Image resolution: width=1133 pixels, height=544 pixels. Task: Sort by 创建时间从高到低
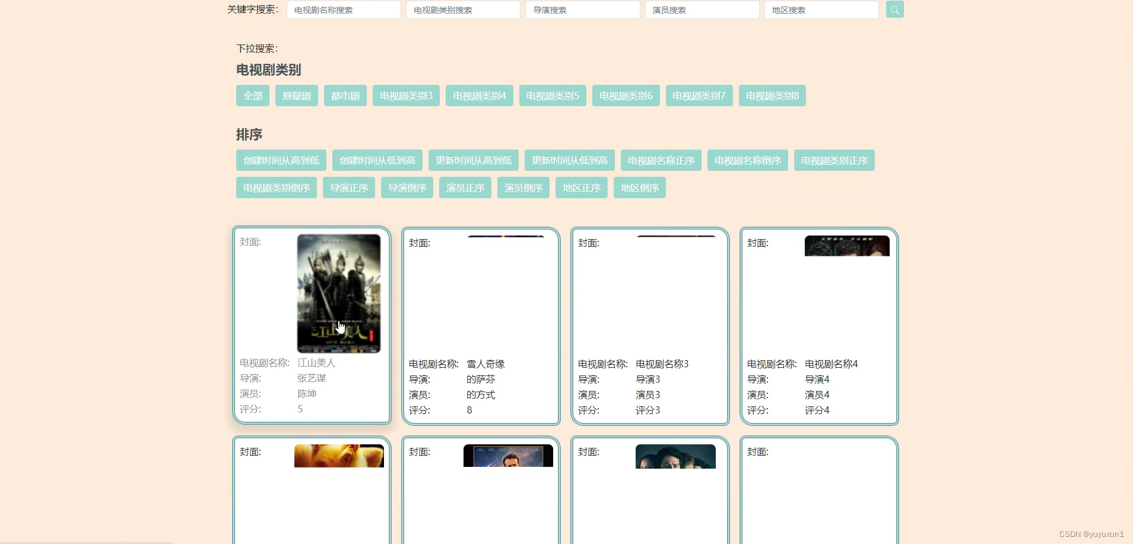click(281, 160)
